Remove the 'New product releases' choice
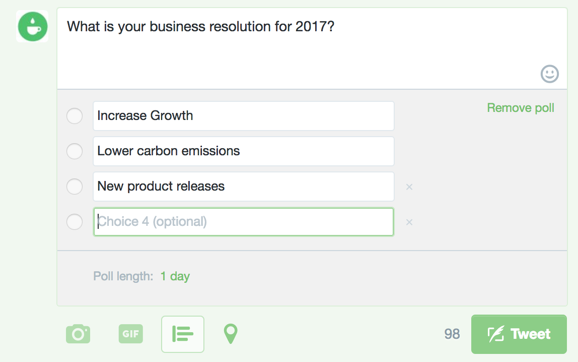The image size is (578, 362). pyautogui.click(x=409, y=187)
